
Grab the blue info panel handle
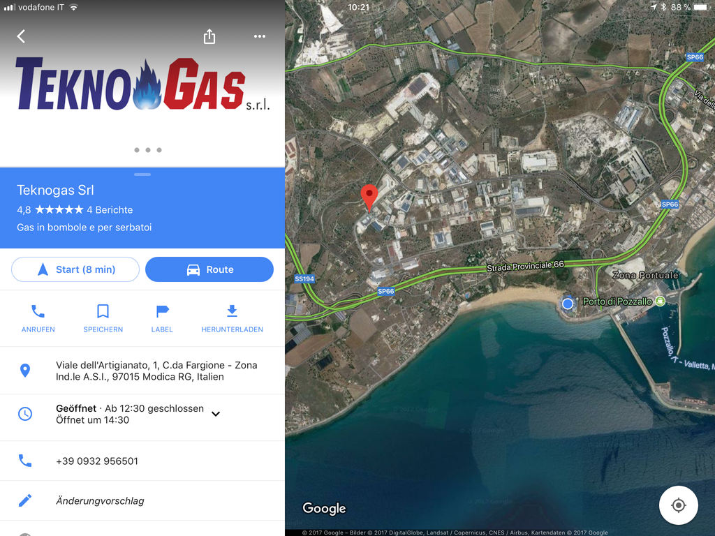pyautogui.click(x=142, y=174)
